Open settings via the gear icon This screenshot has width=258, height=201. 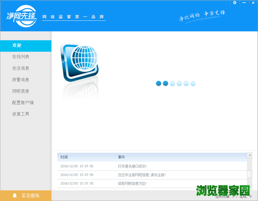(x=234, y=3)
